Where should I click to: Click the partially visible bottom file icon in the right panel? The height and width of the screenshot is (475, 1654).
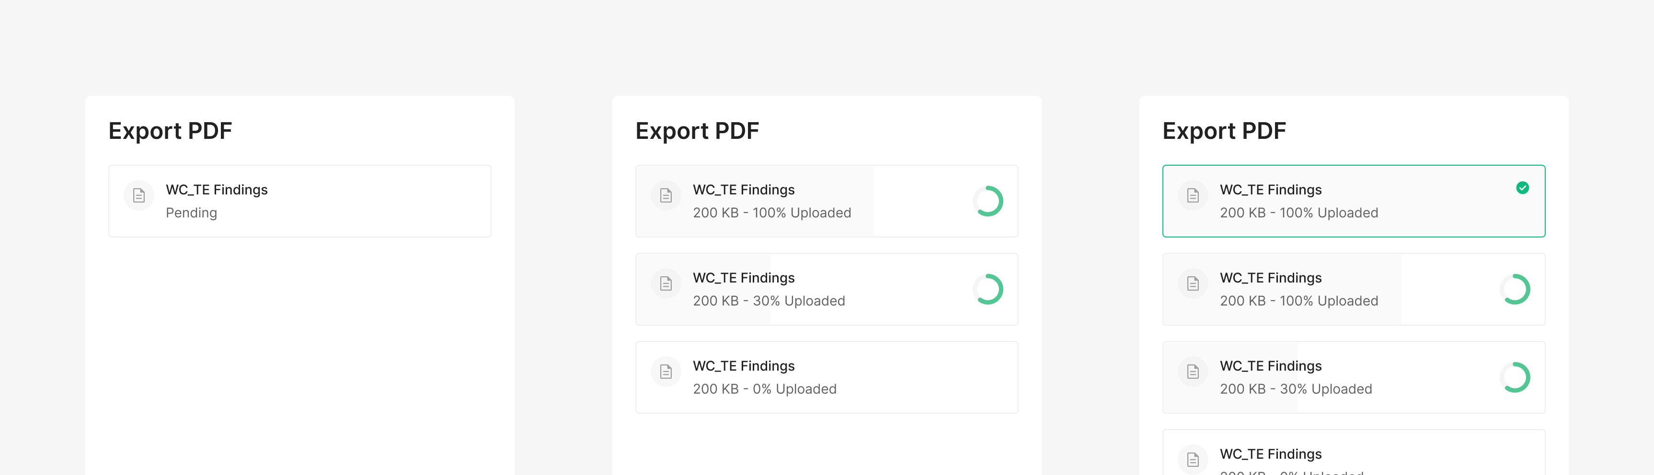click(x=1193, y=459)
